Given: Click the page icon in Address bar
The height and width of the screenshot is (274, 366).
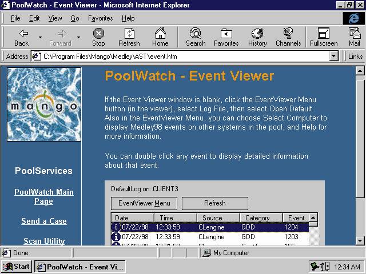Looking at the screenshot, I should coord(36,57).
